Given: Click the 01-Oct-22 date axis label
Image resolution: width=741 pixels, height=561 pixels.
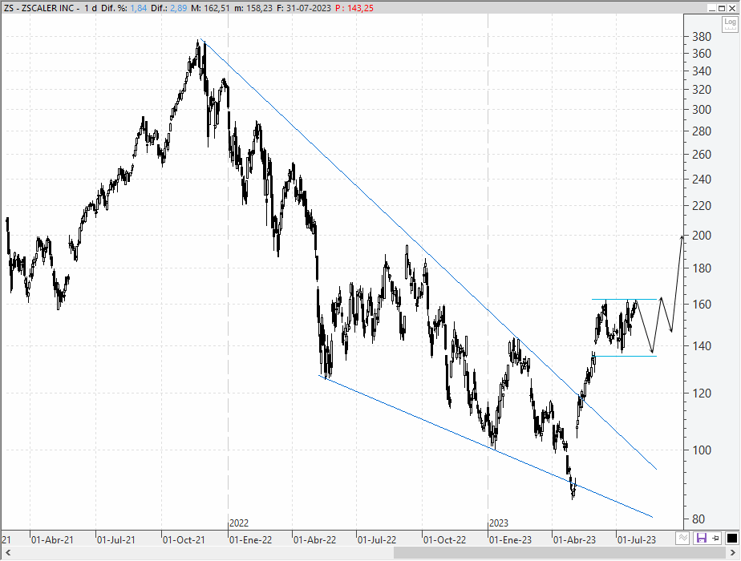Looking at the screenshot, I should coord(445,539).
